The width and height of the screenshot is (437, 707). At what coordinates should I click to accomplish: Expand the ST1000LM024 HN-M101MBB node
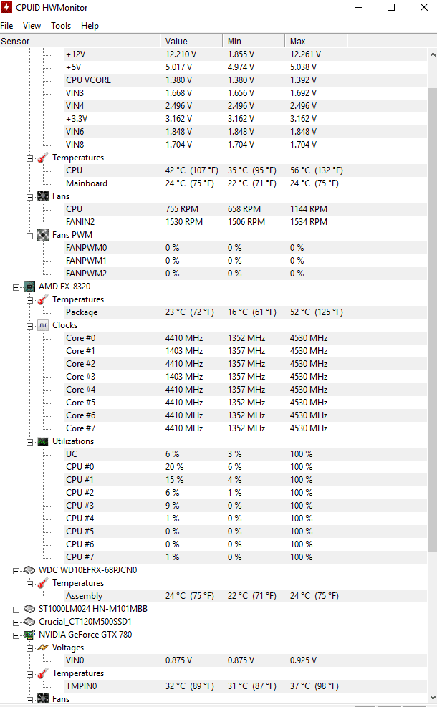coord(16,610)
